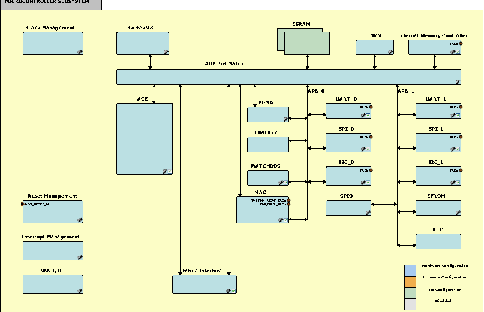Click the UART_1 configure wrench icon
Viewport: 484px width, 312px height.
click(453, 115)
